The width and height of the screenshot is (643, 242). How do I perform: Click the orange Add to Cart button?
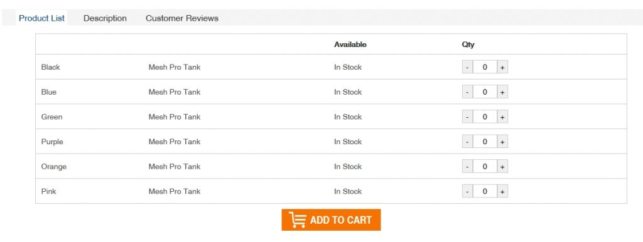coord(331,220)
